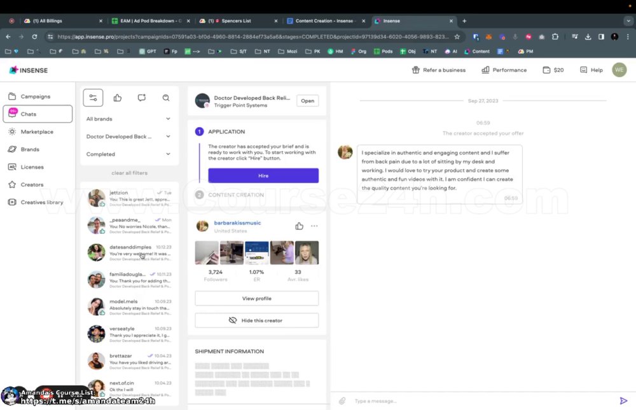This screenshot has height=410, width=636.
Task: Expand the Completed stage dropdown
Action: (128, 154)
